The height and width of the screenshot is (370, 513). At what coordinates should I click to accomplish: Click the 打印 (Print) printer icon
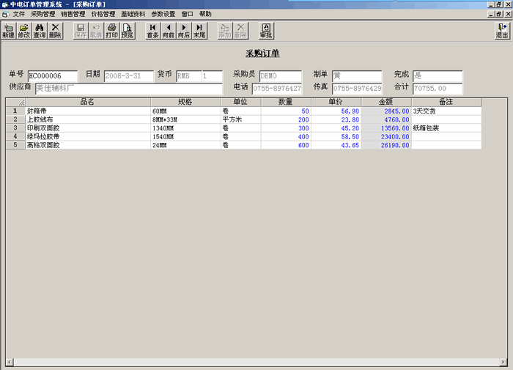pyautogui.click(x=111, y=31)
